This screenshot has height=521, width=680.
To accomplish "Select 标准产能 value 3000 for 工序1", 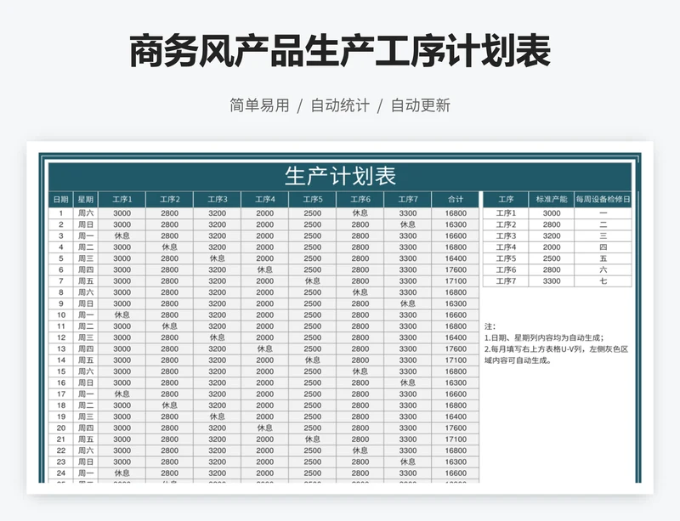I will pyautogui.click(x=551, y=213).
